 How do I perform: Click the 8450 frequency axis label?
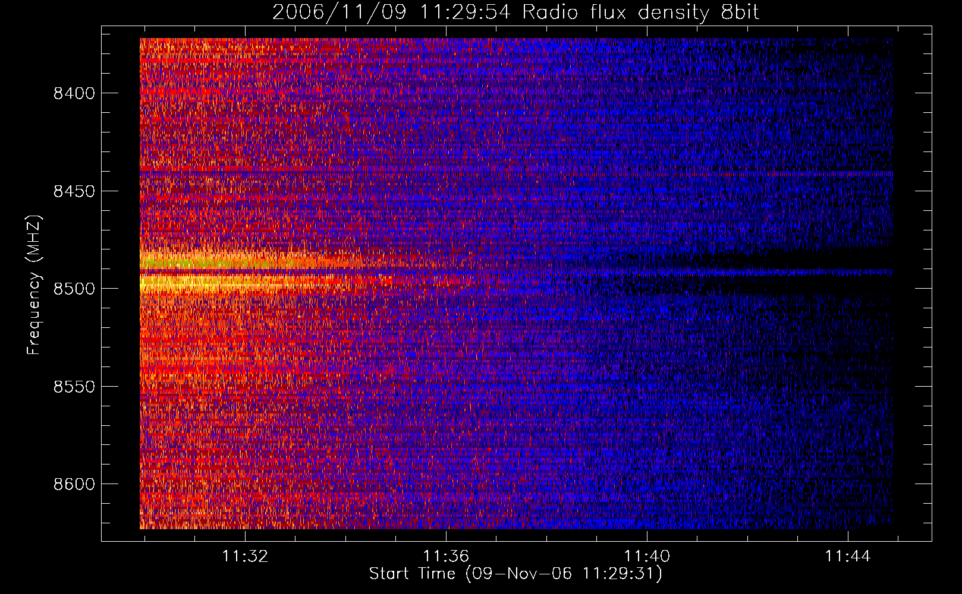[74, 191]
